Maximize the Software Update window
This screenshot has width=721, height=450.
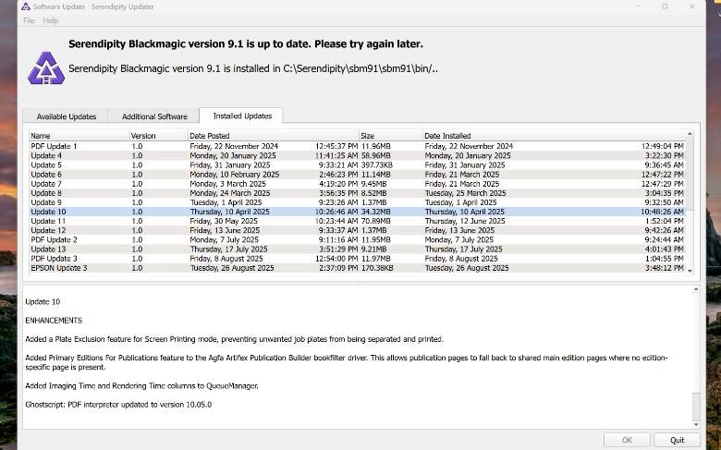click(x=665, y=6)
